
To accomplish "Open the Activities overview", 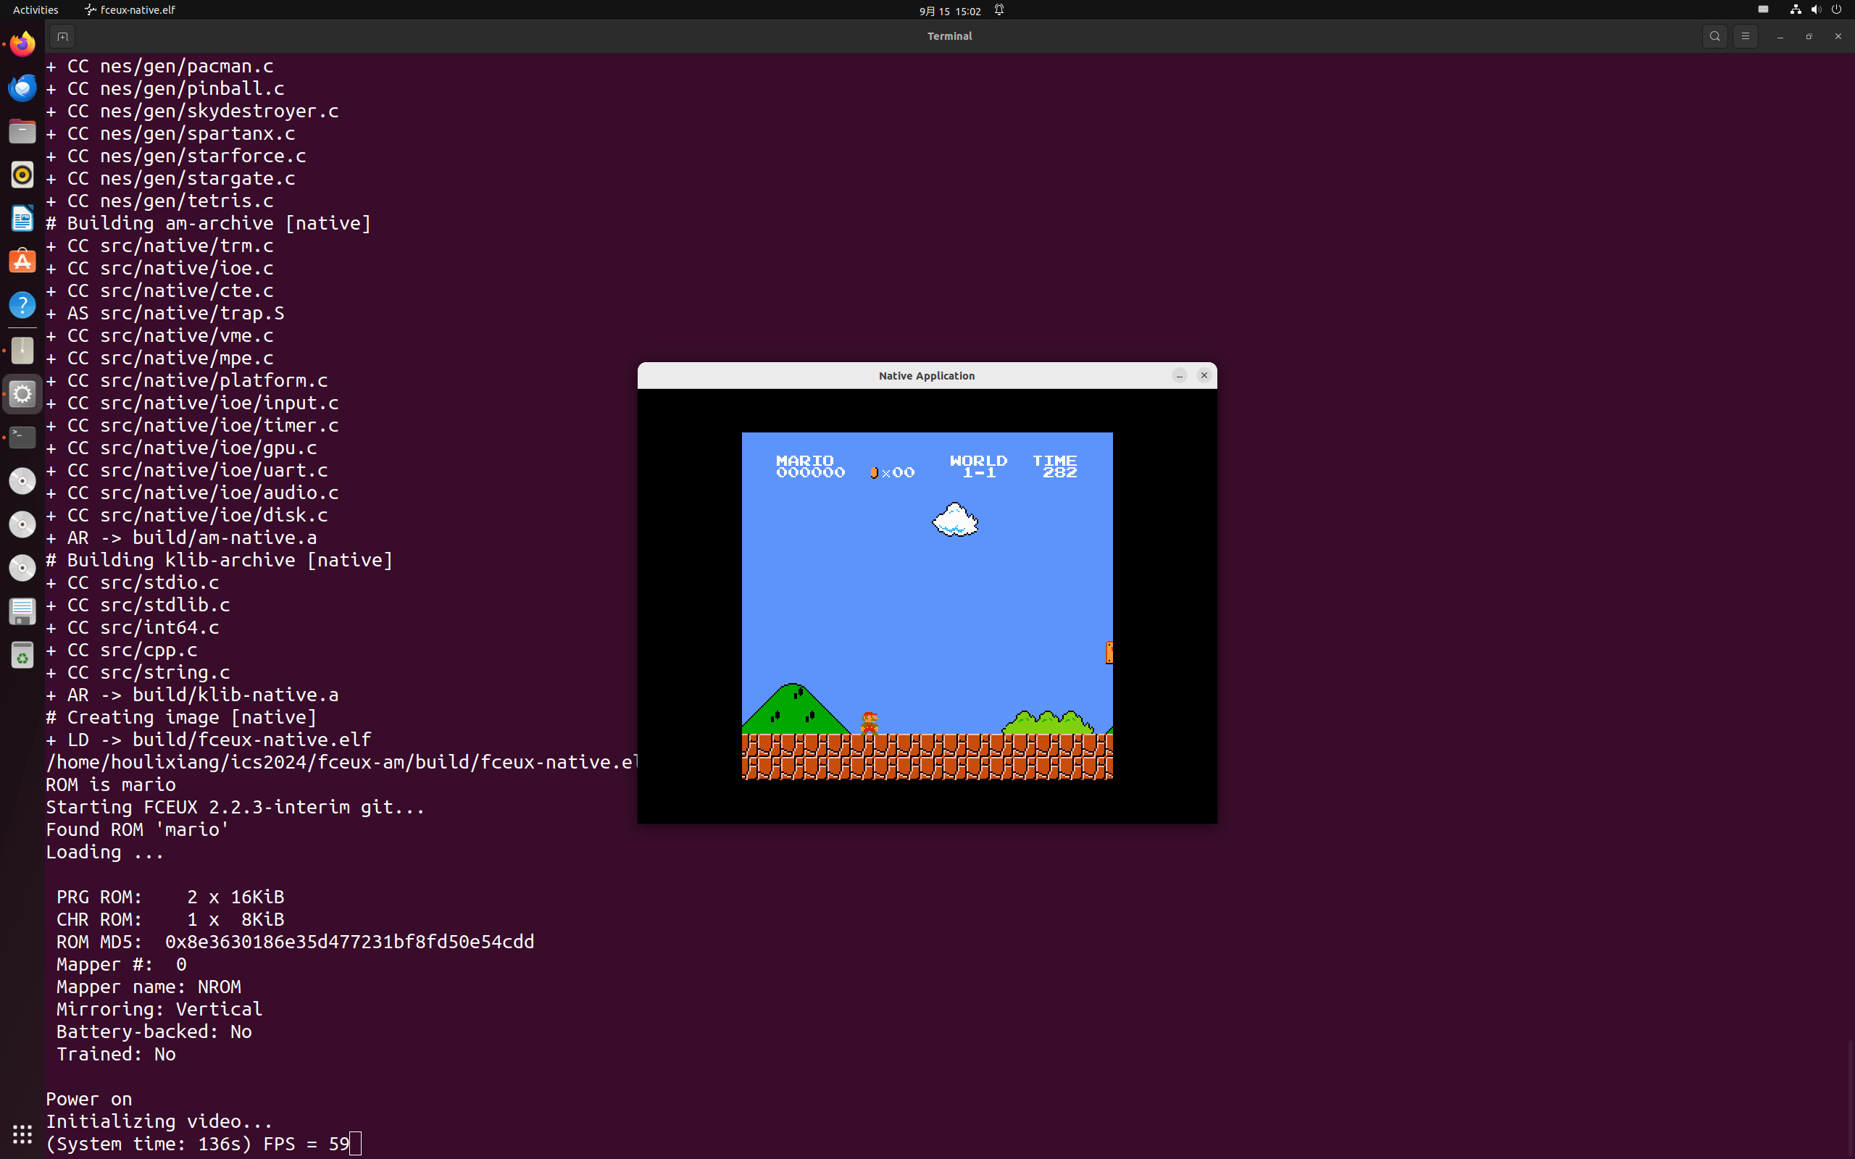I will (x=36, y=10).
